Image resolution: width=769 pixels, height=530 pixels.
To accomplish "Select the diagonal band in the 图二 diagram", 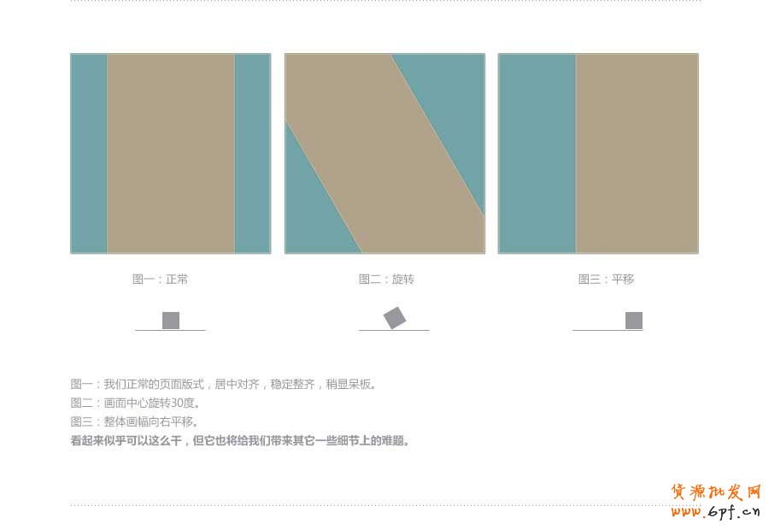I will (x=384, y=154).
